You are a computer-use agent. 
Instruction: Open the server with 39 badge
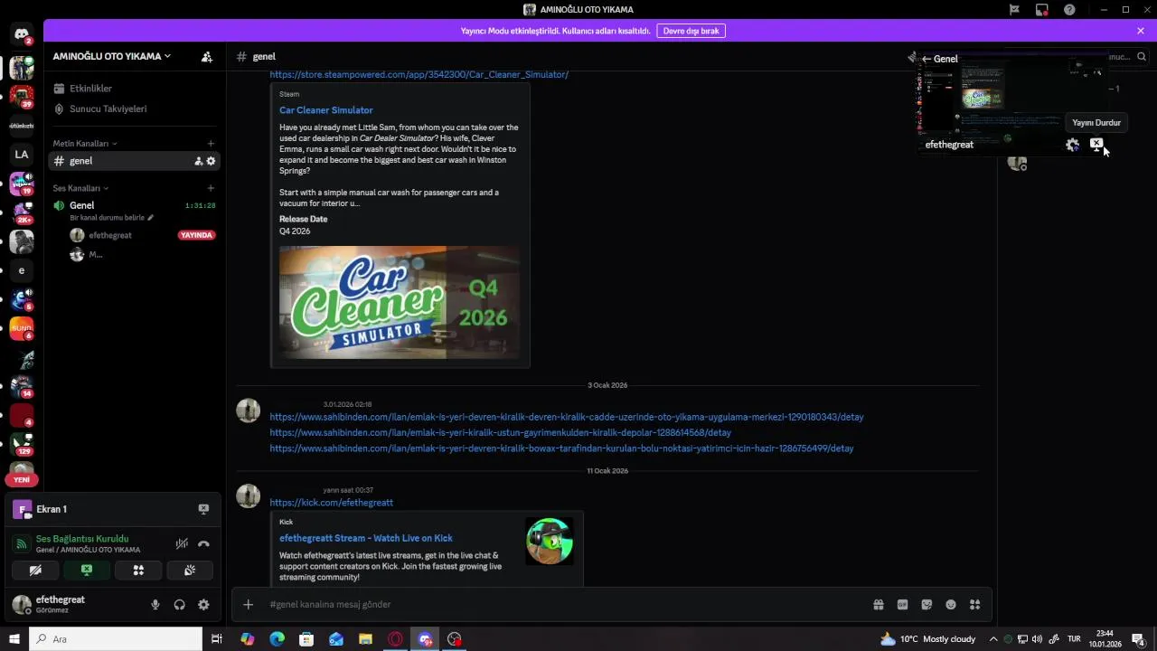coord(22,95)
